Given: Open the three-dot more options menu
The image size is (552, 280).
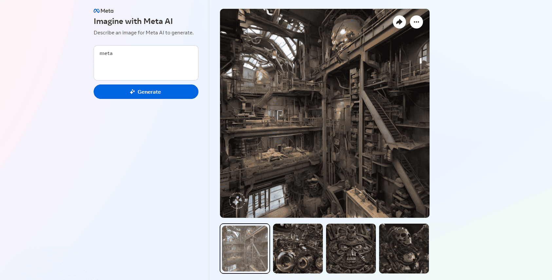Looking at the screenshot, I should pyautogui.click(x=416, y=22).
